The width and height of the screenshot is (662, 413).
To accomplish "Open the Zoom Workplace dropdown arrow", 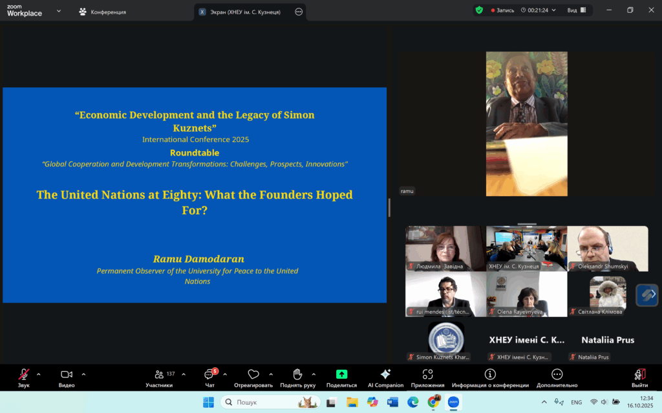I will click(59, 11).
